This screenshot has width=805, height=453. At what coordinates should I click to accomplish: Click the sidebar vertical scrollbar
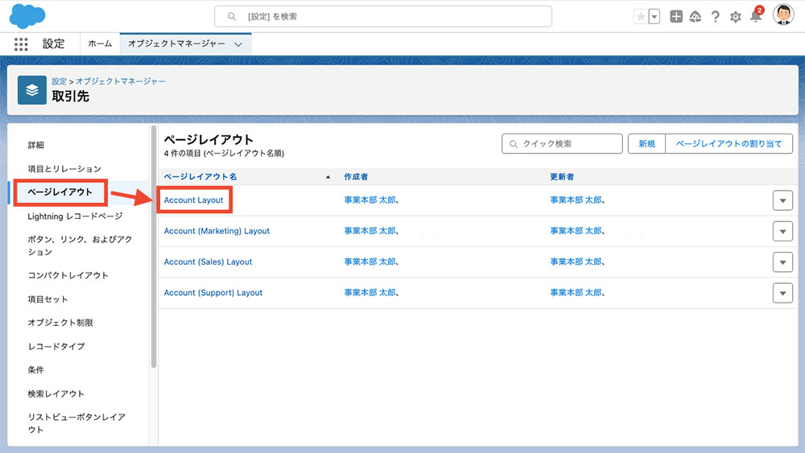click(154, 246)
